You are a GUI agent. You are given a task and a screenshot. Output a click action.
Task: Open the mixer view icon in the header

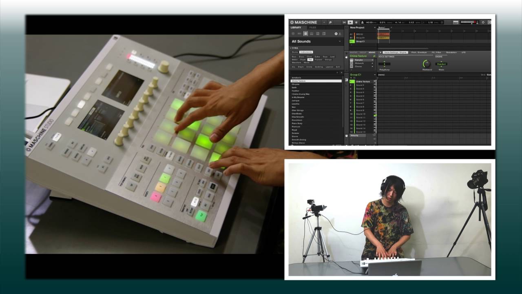456,22
